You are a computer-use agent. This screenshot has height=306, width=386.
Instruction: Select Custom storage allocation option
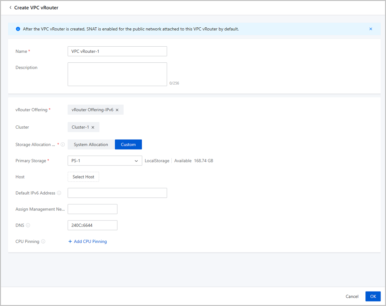click(128, 144)
